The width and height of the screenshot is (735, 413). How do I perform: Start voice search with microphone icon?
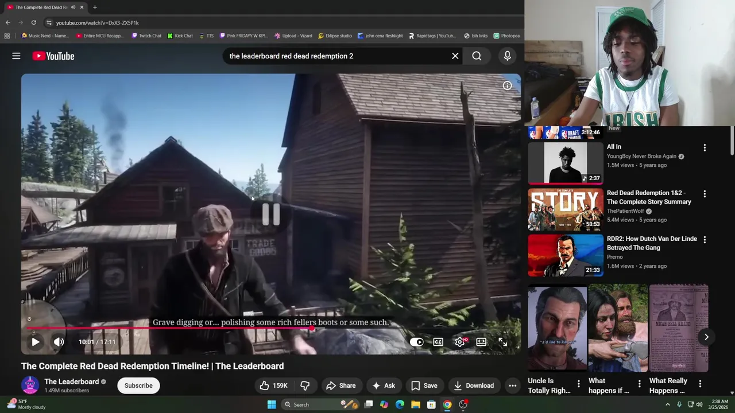point(507,56)
